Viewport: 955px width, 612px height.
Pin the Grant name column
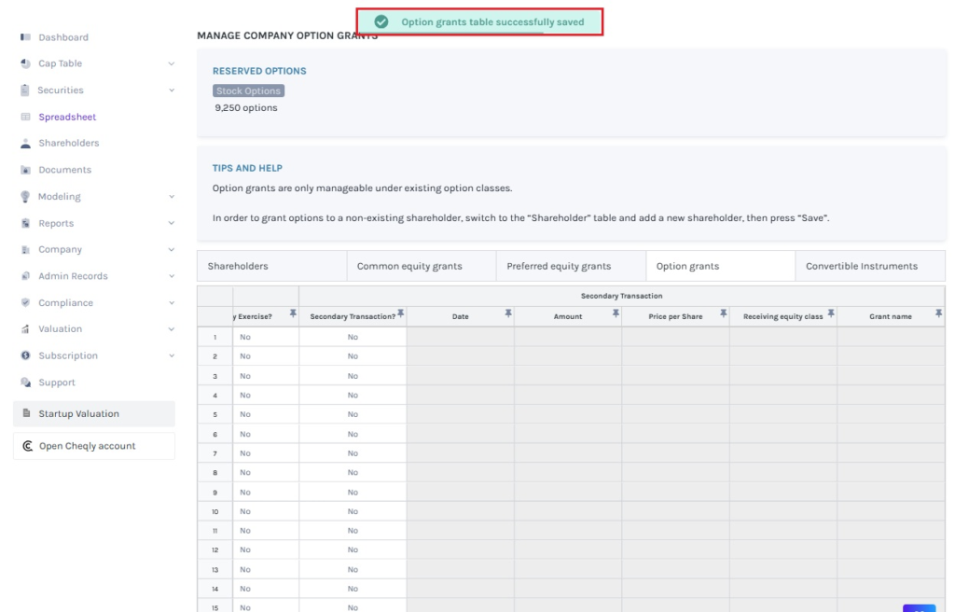tap(938, 314)
